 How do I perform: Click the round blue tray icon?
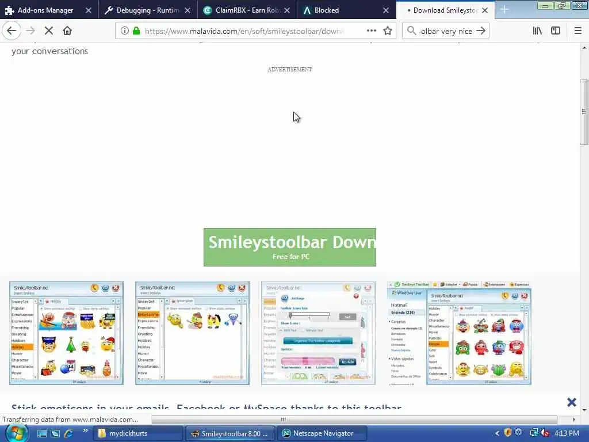tap(519, 432)
